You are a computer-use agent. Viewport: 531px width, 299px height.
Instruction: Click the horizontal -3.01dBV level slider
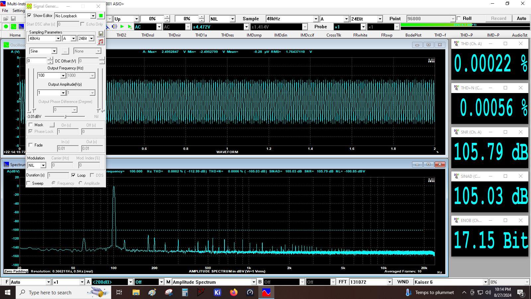[x=65, y=117]
